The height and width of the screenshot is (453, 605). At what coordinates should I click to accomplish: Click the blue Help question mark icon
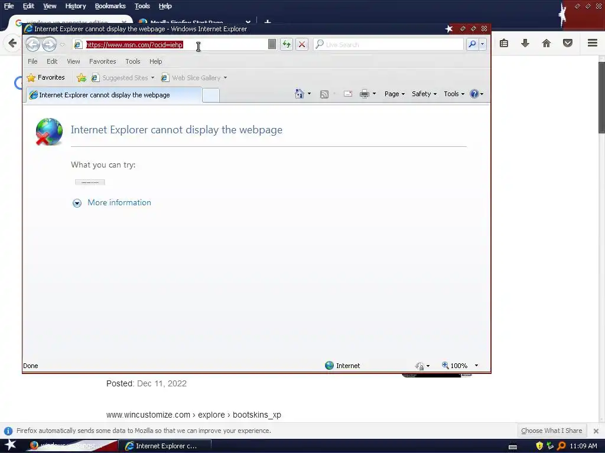point(474,94)
